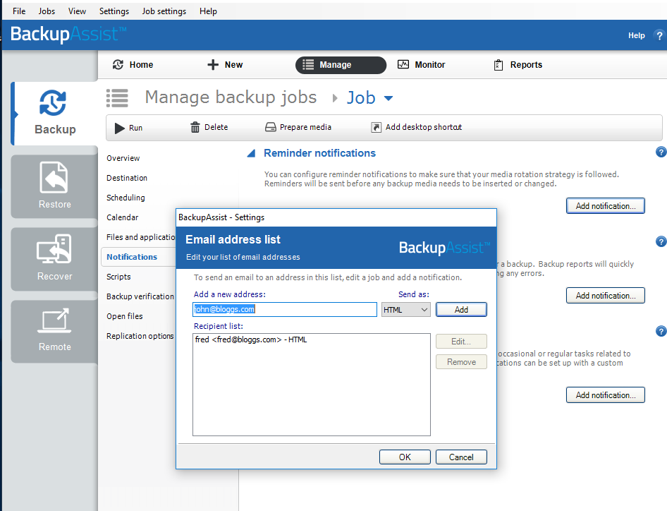Select Replication options in settings list

point(140,336)
